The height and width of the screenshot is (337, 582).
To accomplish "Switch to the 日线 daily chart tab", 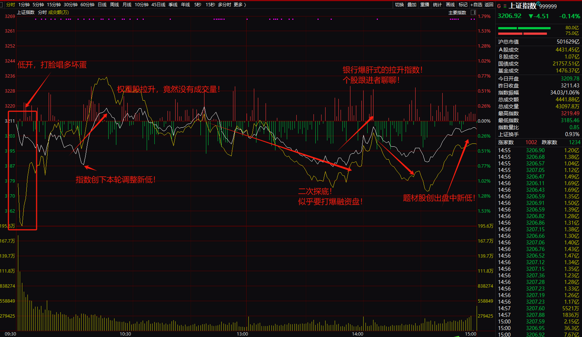I will pyautogui.click(x=102, y=5).
